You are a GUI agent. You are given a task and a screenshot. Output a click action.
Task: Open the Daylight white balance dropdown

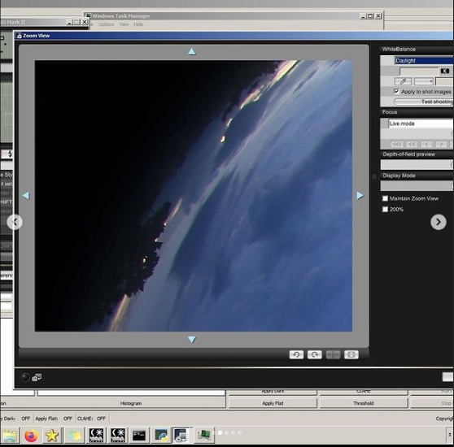pos(424,61)
